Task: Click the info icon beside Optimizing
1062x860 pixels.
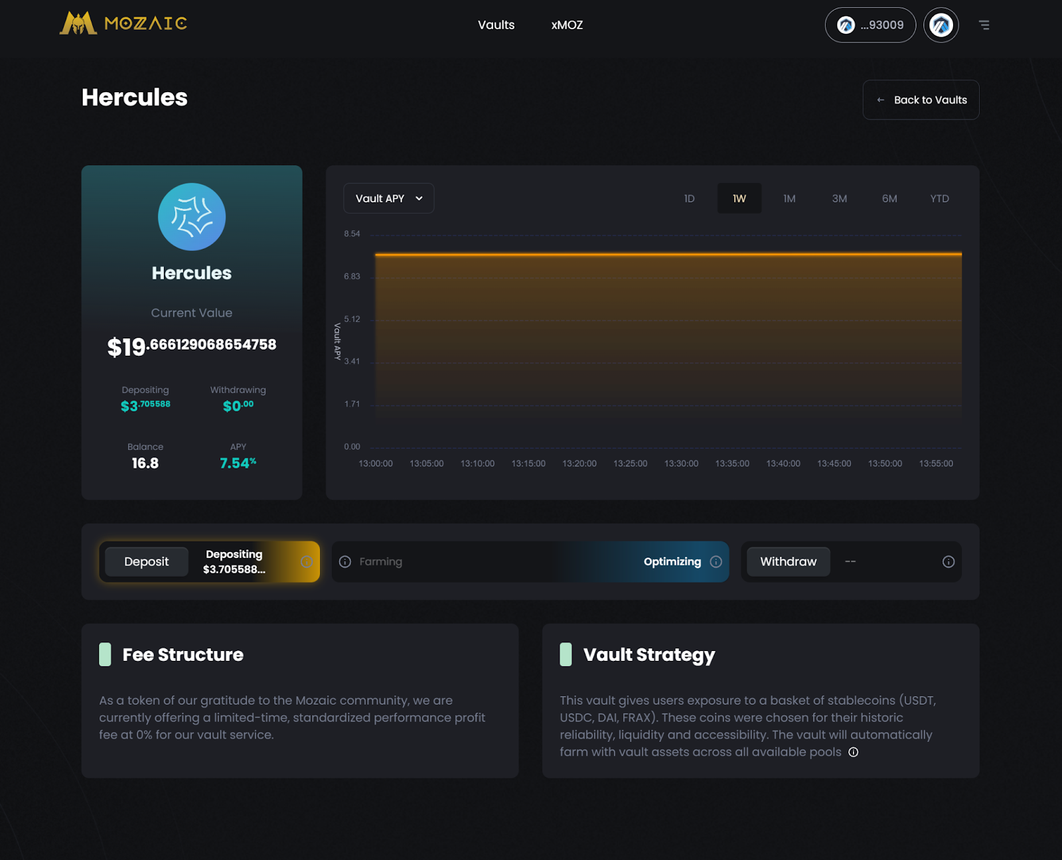Action: click(716, 562)
